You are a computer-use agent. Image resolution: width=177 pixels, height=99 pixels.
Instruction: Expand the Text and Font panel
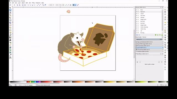click(x=150, y=50)
